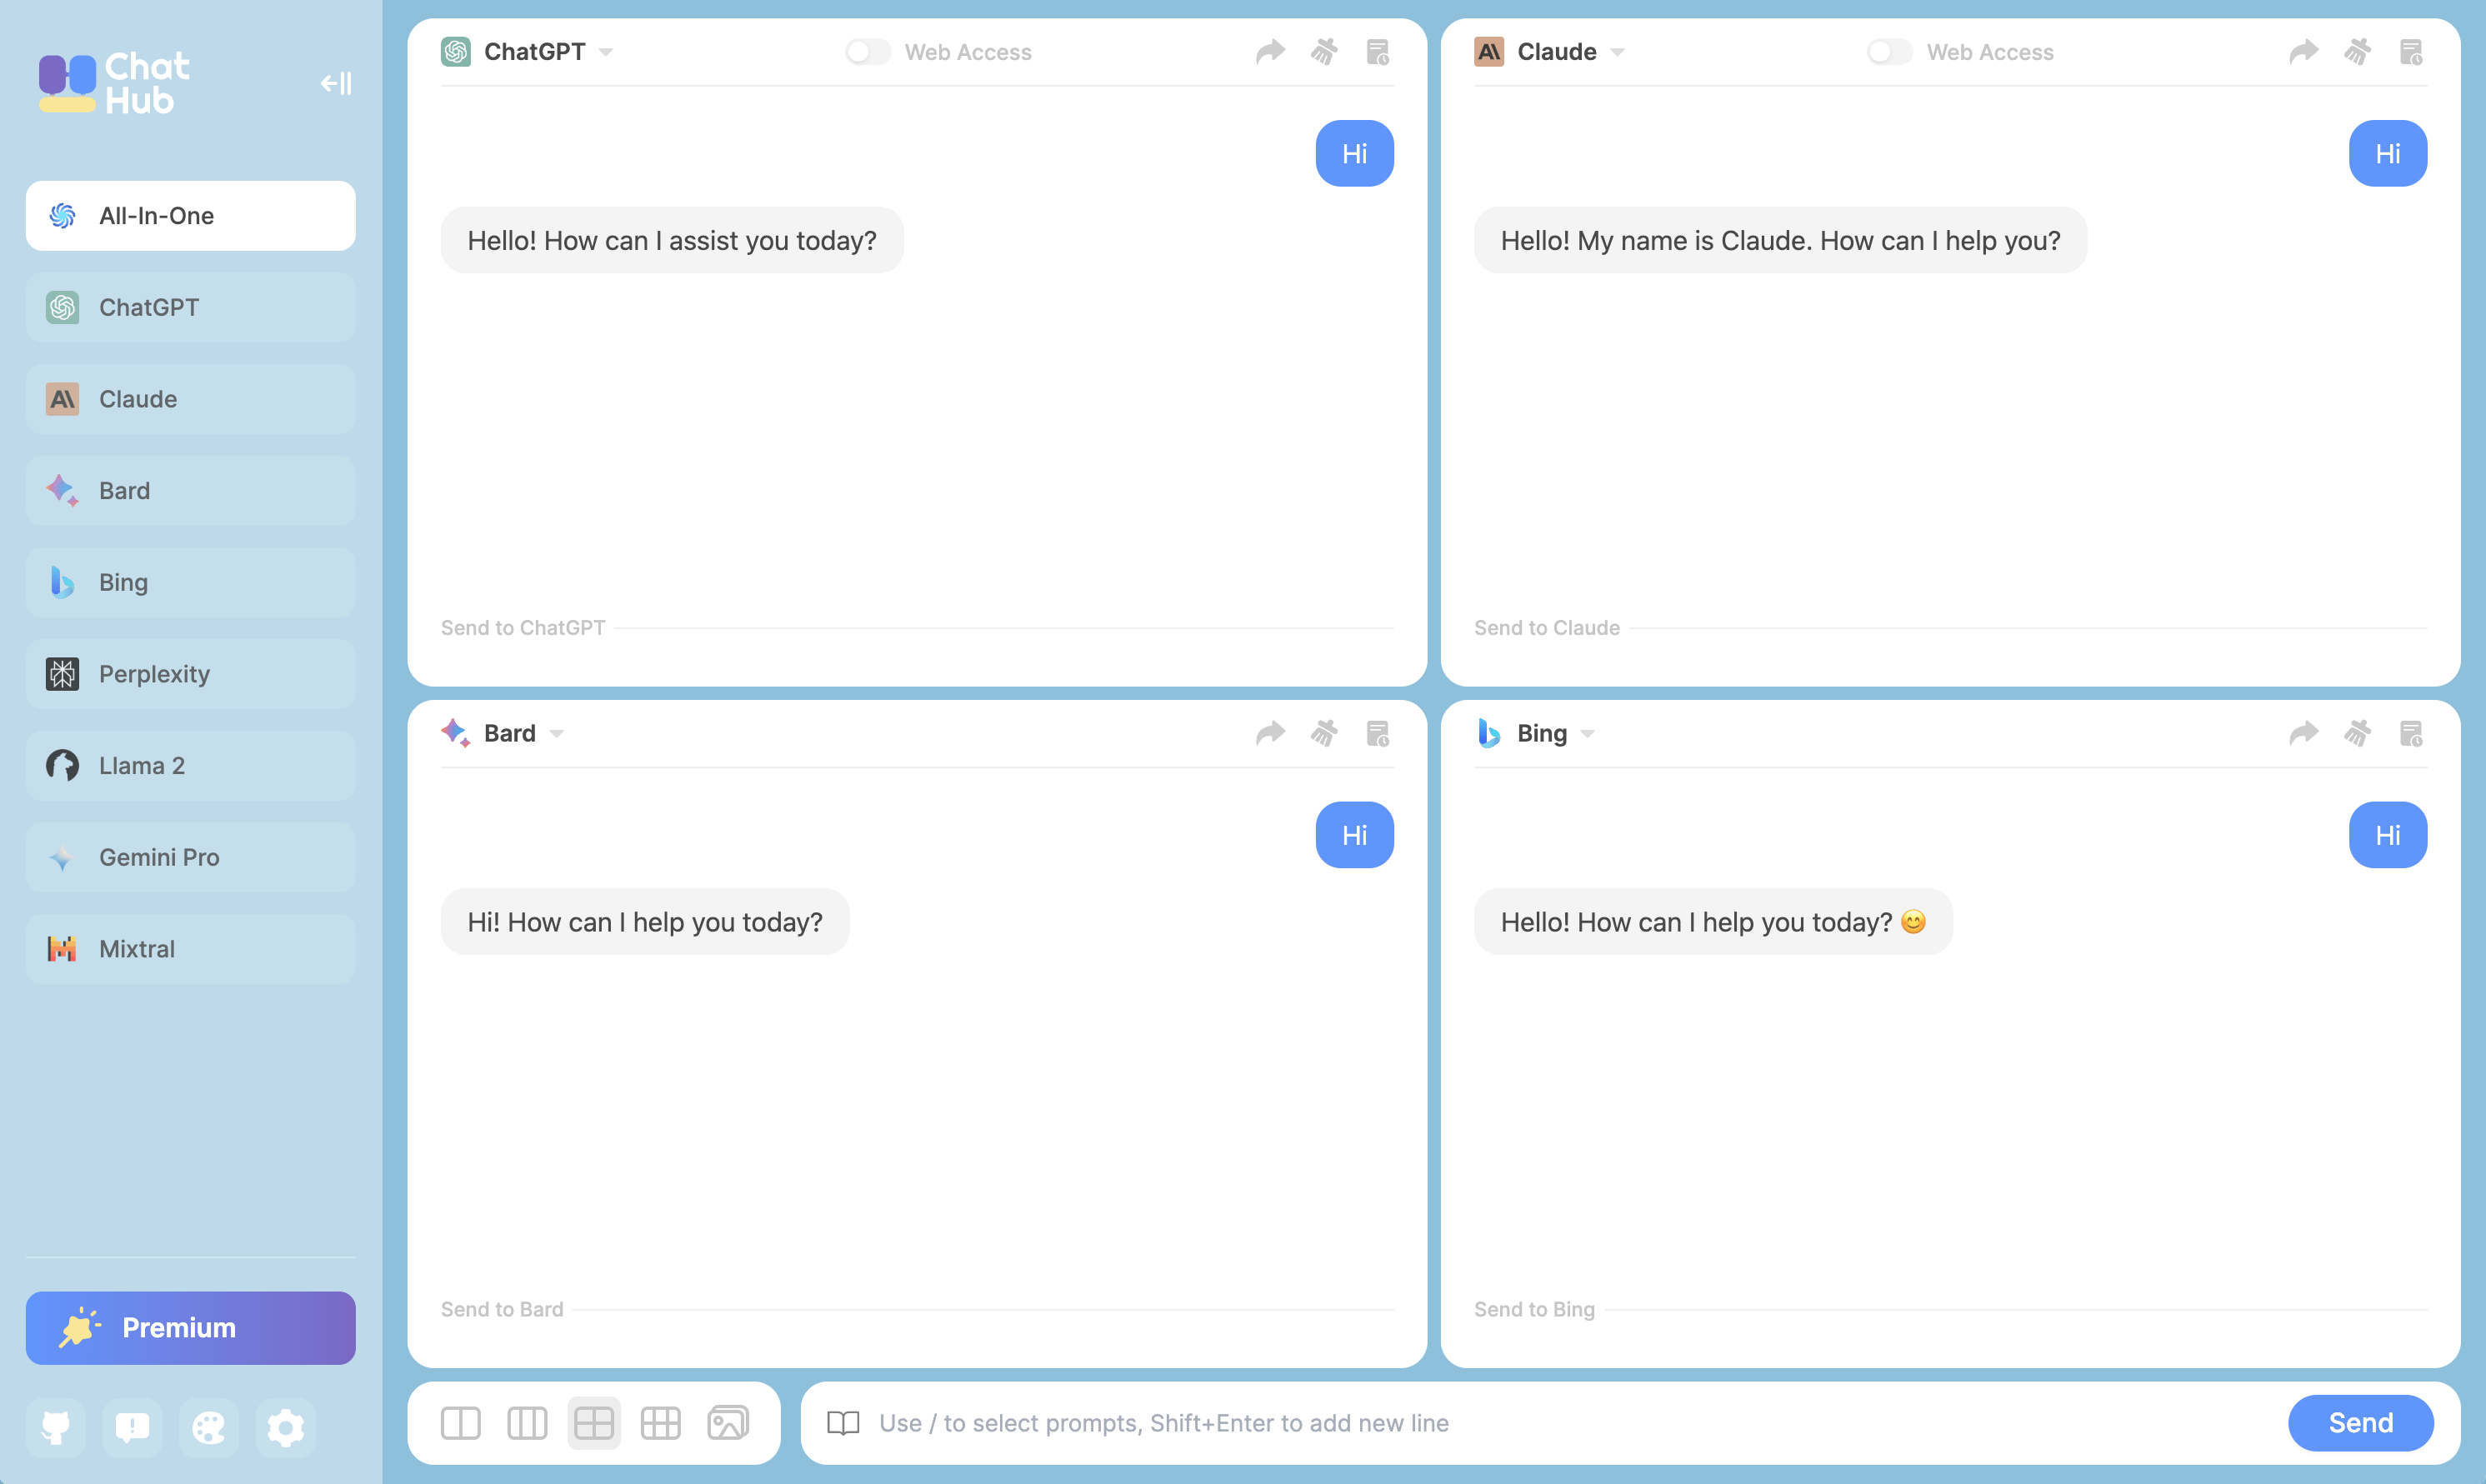The width and height of the screenshot is (2486, 1484).
Task: Click the Send to ChatGPT input field
Action: point(915,627)
